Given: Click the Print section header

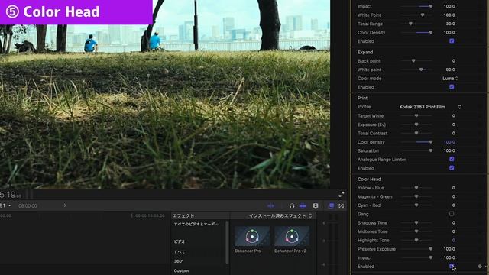Looking at the screenshot, I should pos(362,98).
